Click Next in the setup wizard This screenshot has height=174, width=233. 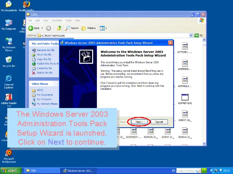[x=139, y=122]
